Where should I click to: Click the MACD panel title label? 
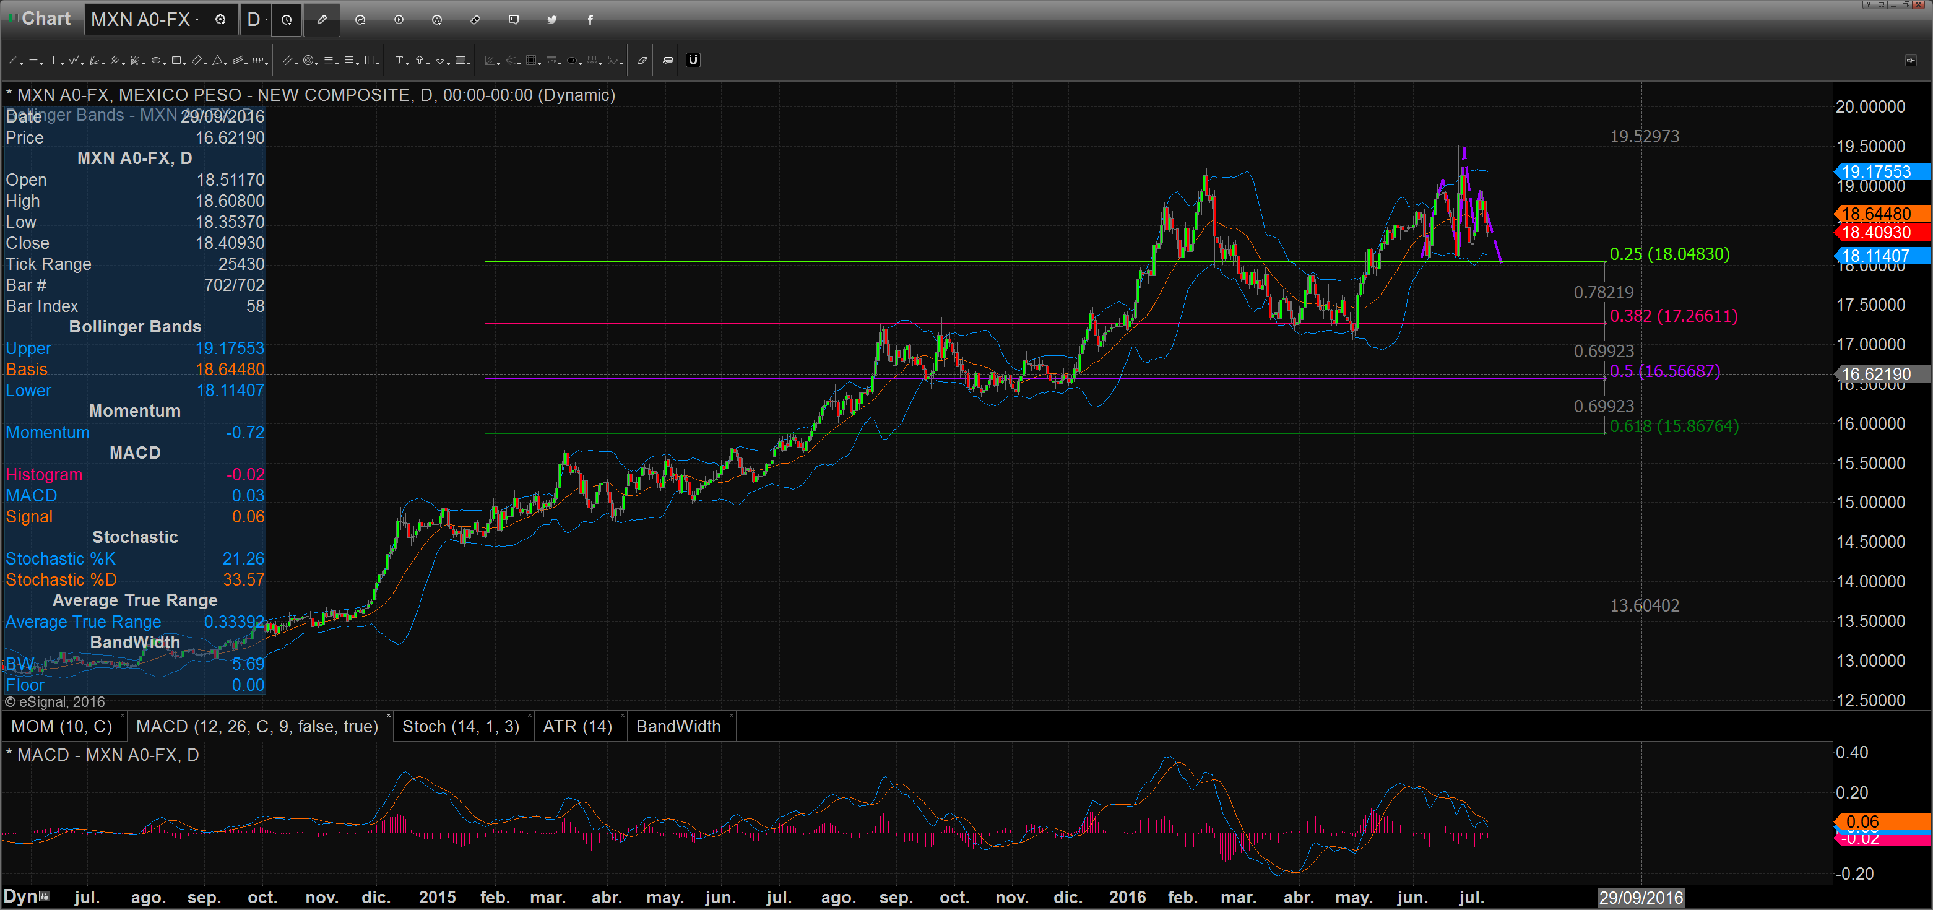(x=103, y=755)
